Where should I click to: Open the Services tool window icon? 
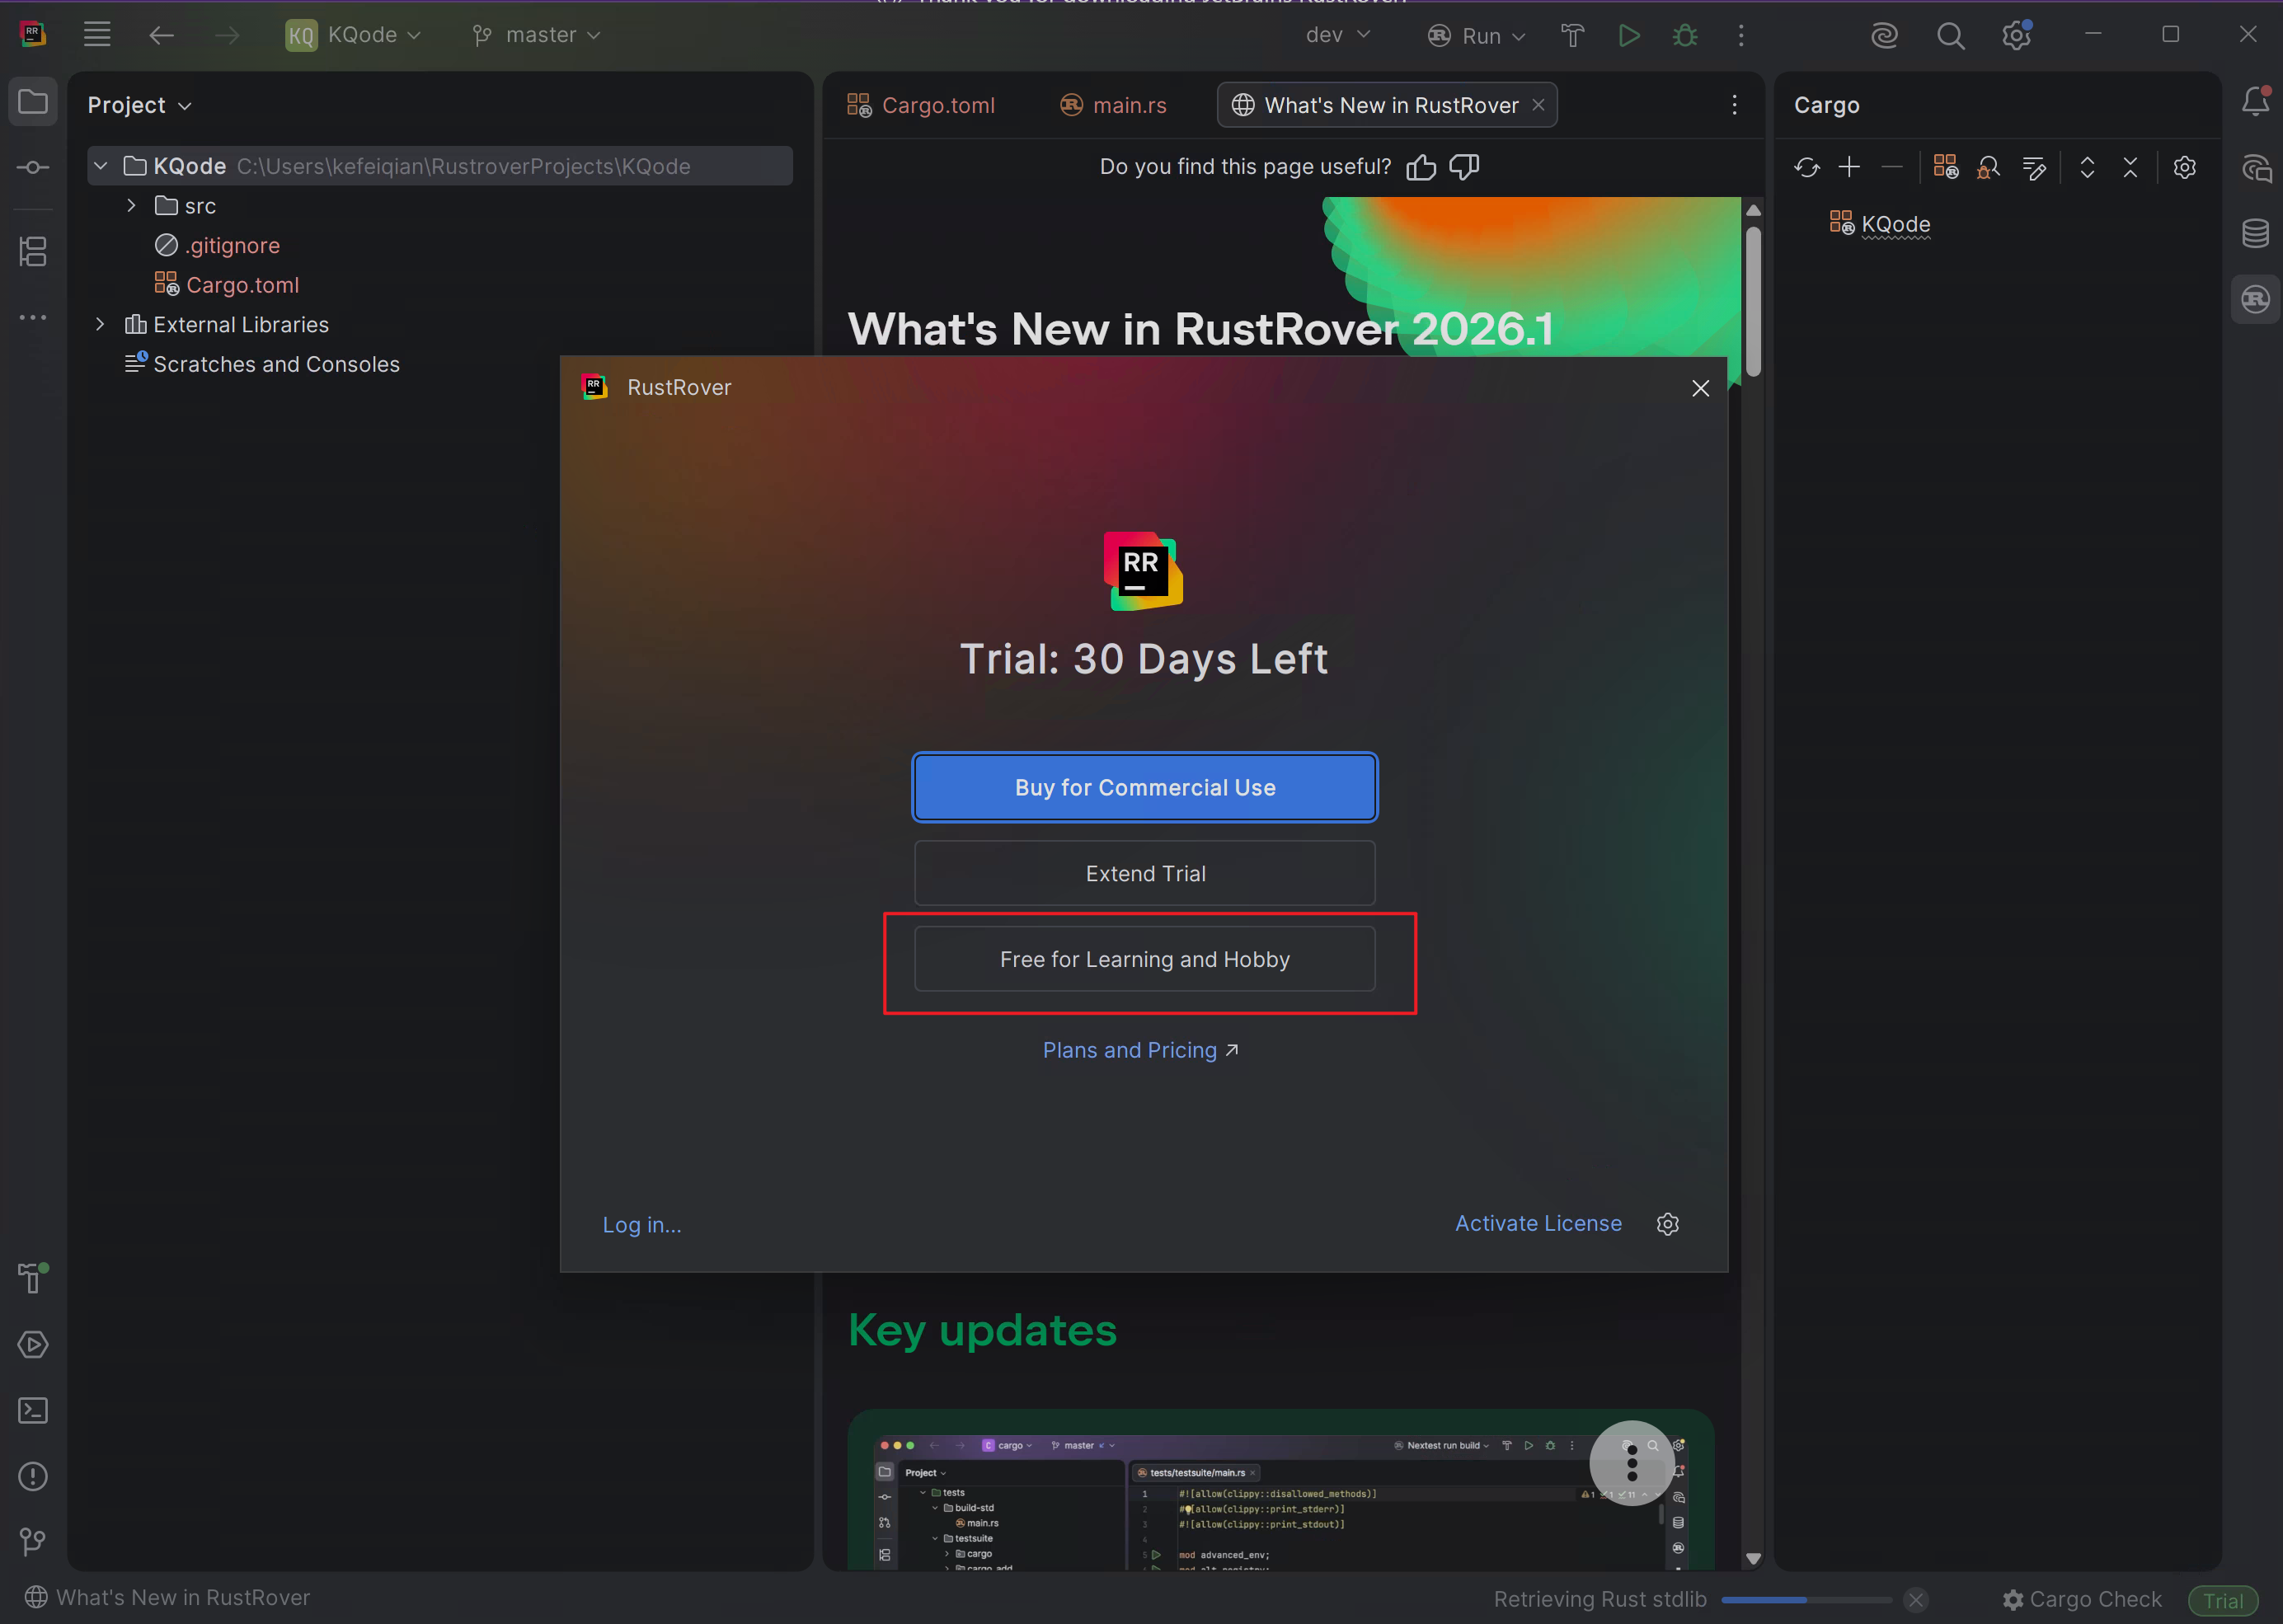pyautogui.click(x=33, y=1344)
